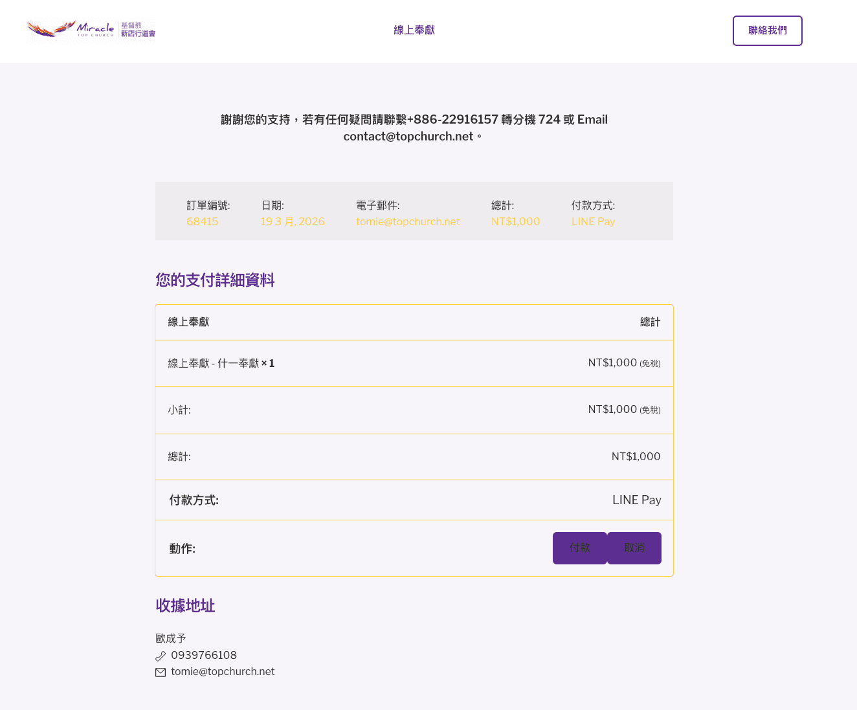
Task: Click the name 歐成予
Action: [171, 638]
